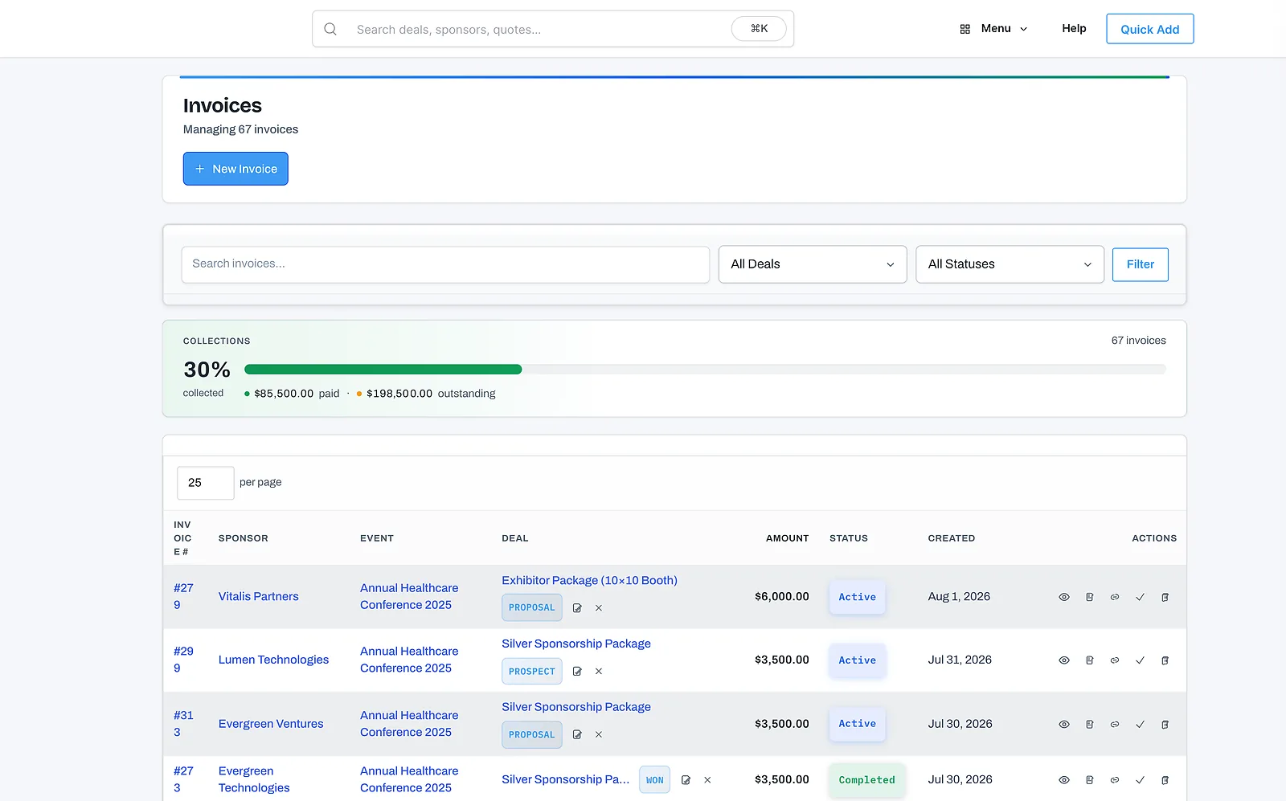Delete invoice #279 using trash icon

1165,597
